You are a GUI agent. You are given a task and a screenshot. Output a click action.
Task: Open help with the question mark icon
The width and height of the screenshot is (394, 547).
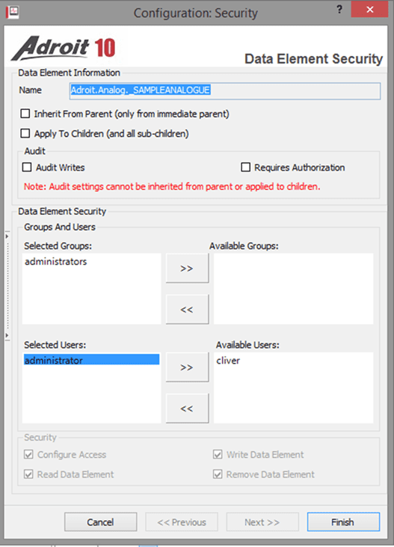click(339, 10)
